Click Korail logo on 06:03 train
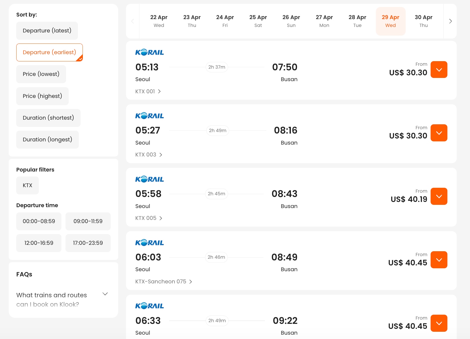The image size is (470, 339). click(150, 243)
